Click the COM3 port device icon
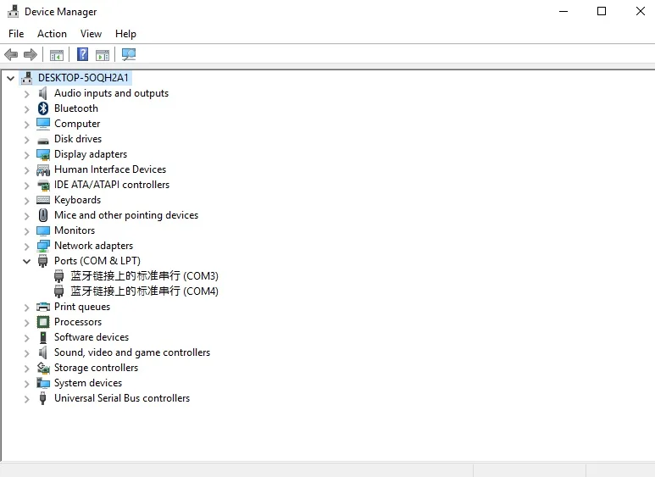The height and width of the screenshot is (477, 655). (x=59, y=276)
